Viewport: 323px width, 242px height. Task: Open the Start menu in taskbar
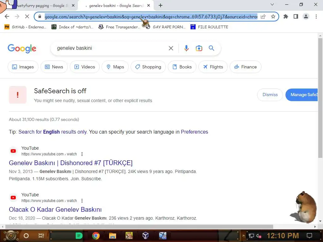(11, 236)
